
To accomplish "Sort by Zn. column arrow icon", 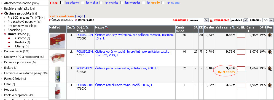I will coord(73,27).
